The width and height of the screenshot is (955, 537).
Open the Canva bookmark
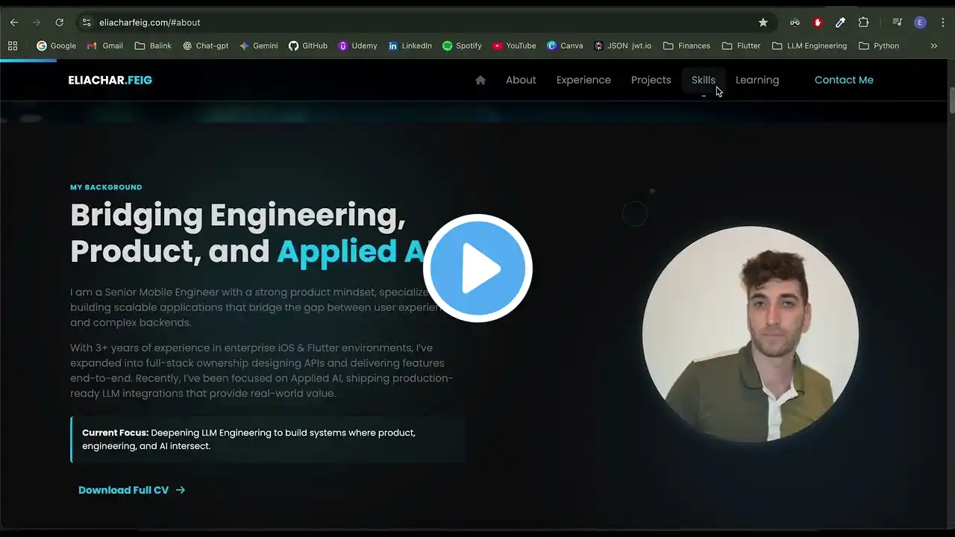[x=565, y=45]
